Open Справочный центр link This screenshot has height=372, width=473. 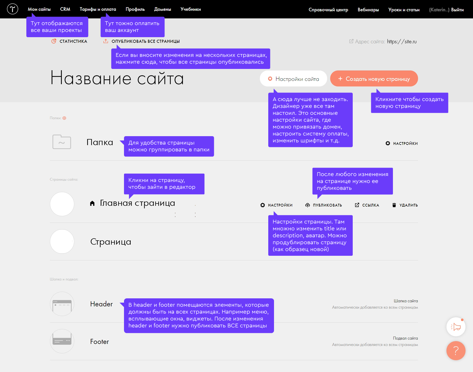(x=328, y=10)
